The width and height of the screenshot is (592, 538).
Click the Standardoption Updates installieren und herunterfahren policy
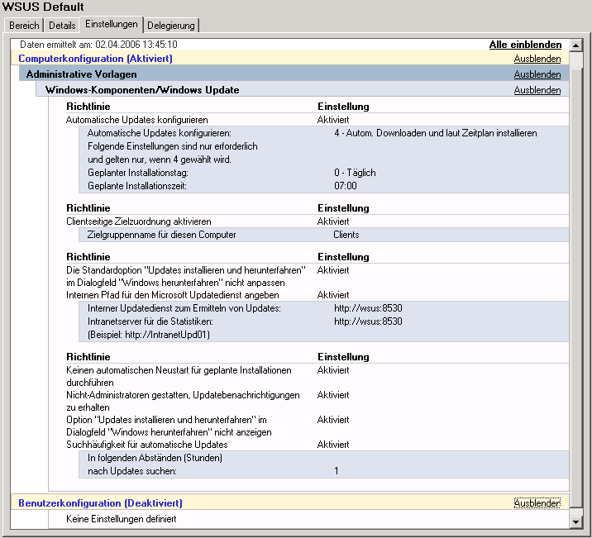pos(186,277)
